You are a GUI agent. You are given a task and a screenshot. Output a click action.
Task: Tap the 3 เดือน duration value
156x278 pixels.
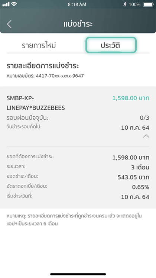140,167
